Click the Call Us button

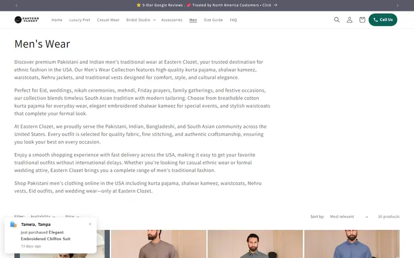tap(382, 19)
